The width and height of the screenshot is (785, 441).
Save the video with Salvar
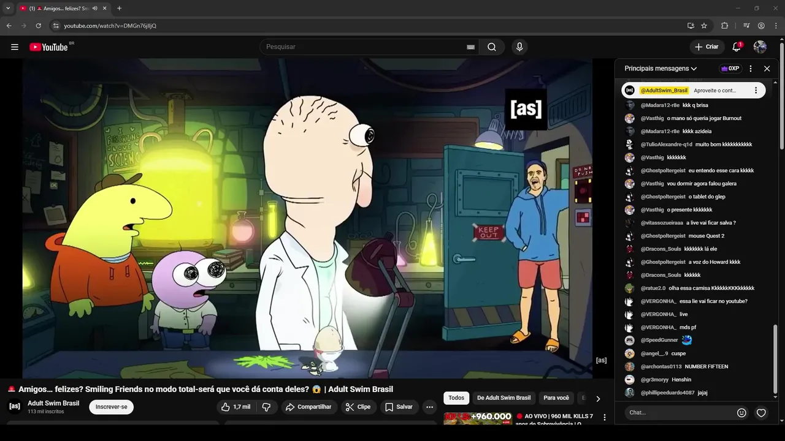[399, 407]
